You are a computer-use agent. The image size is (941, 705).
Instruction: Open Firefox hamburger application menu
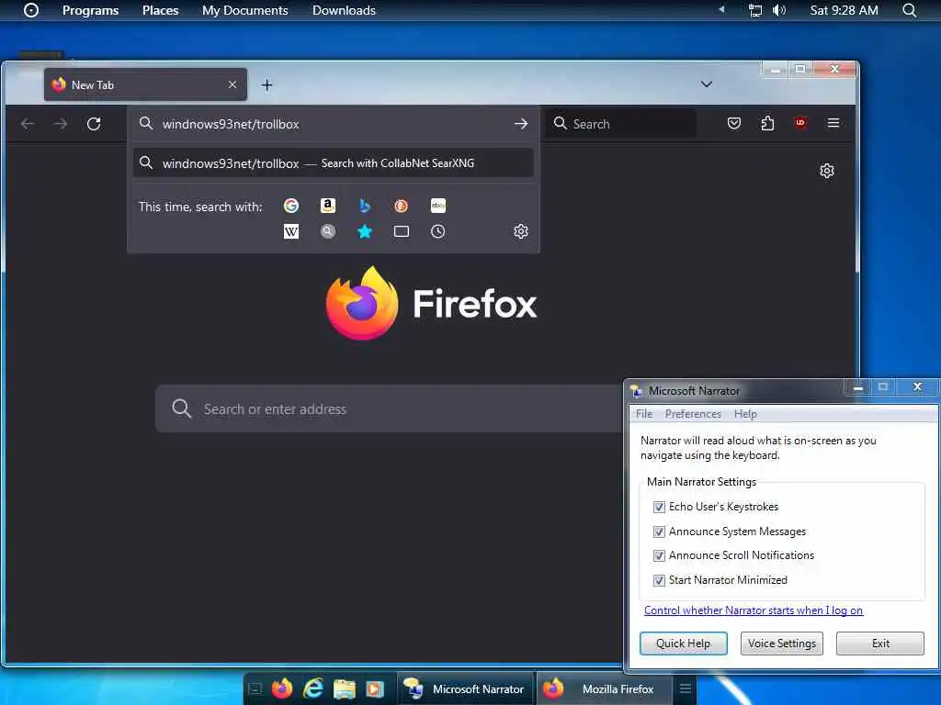[x=833, y=123]
